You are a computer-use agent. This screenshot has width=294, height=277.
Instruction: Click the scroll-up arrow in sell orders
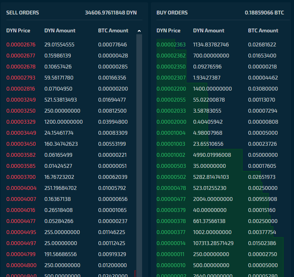139,31
